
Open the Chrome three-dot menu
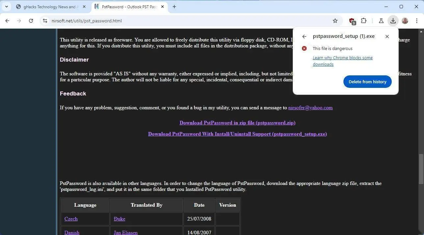(417, 21)
